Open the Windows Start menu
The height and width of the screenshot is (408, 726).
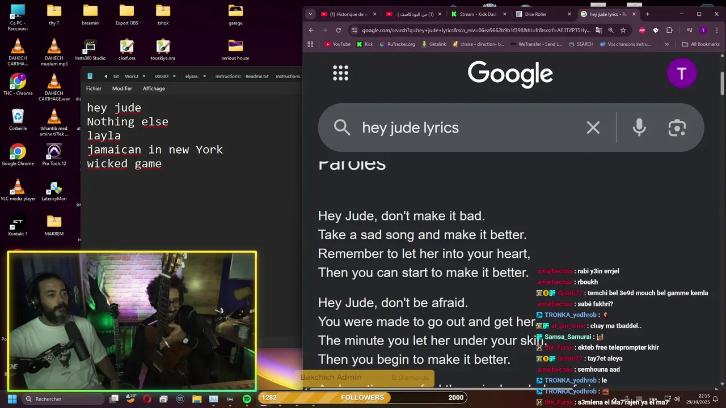(x=12, y=399)
